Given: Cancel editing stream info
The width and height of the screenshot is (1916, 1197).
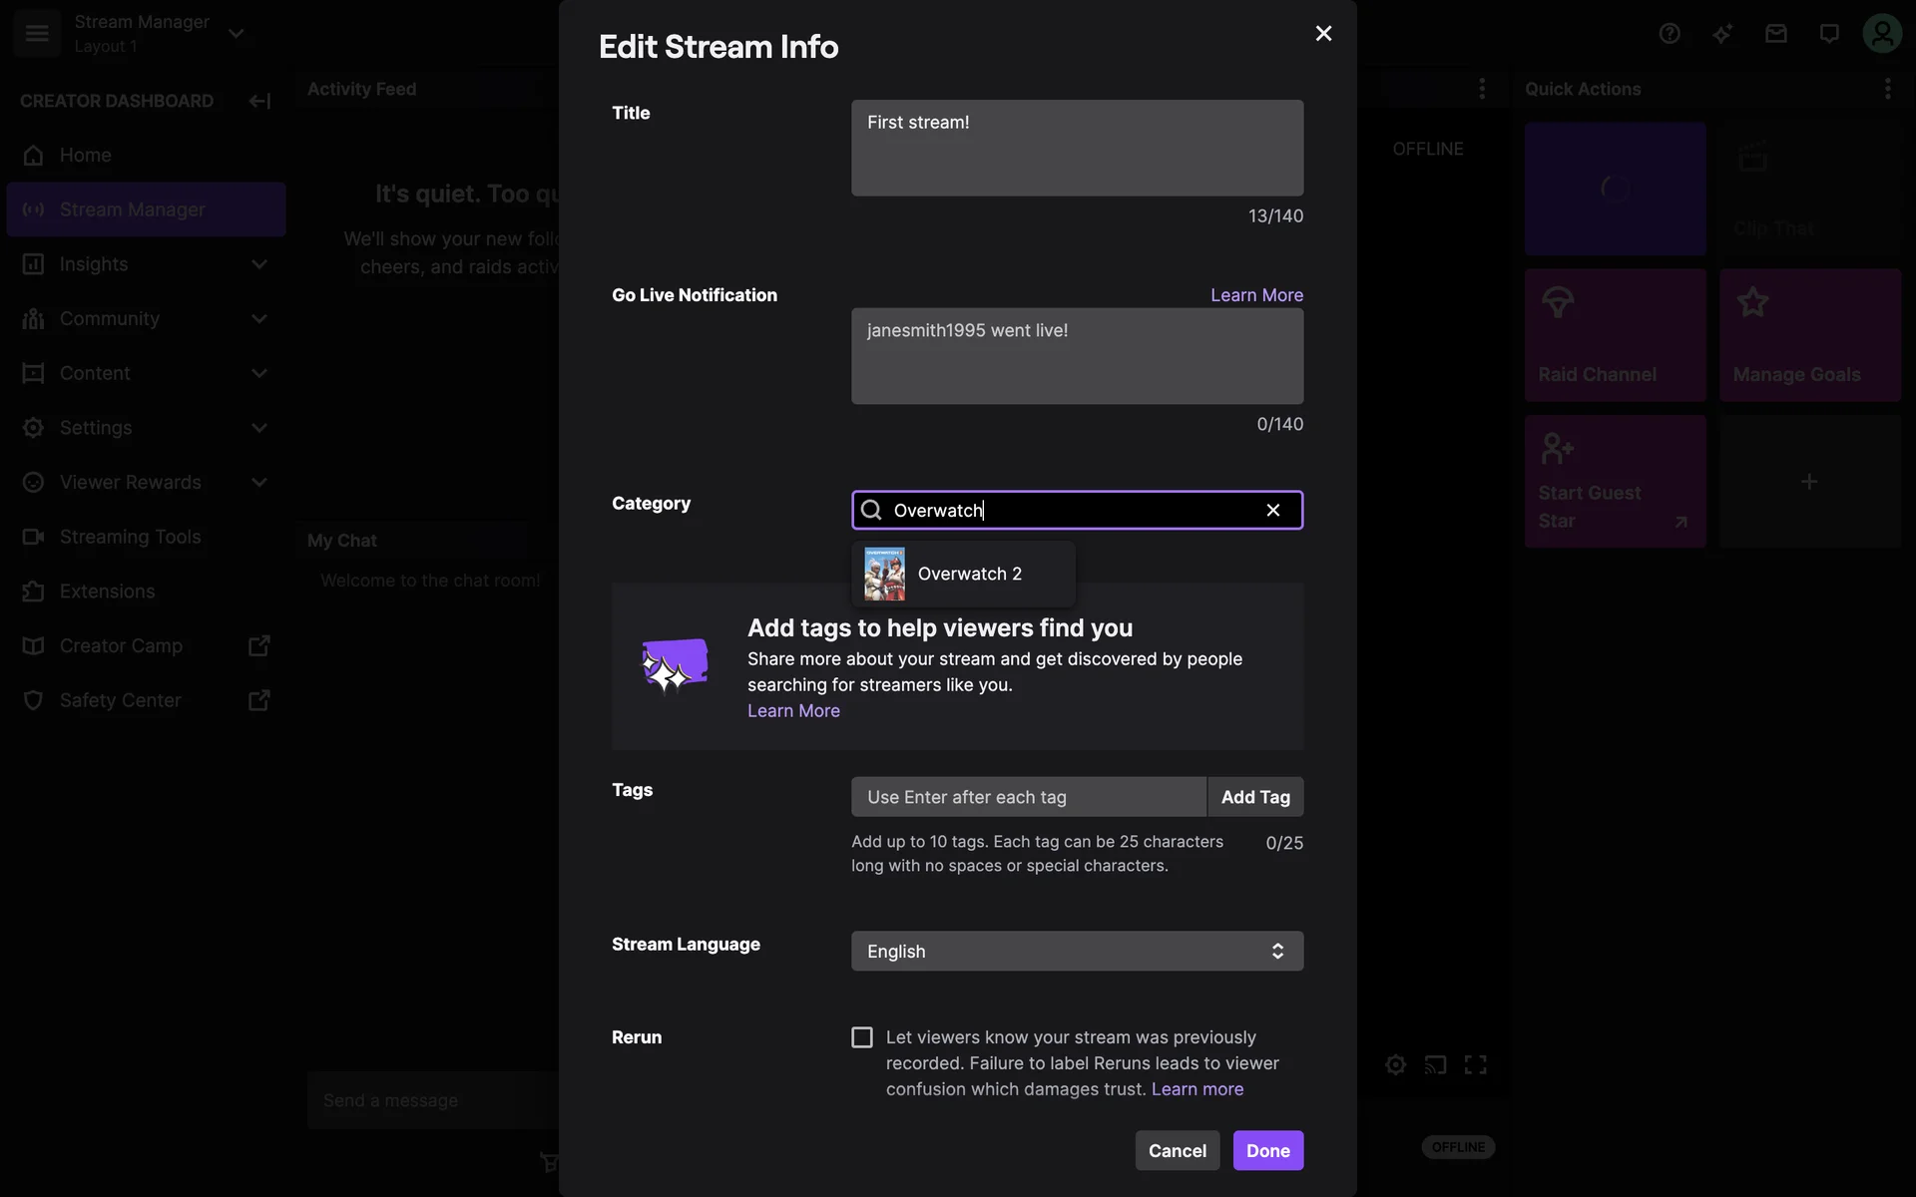Looking at the screenshot, I should tap(1177, 1150).
